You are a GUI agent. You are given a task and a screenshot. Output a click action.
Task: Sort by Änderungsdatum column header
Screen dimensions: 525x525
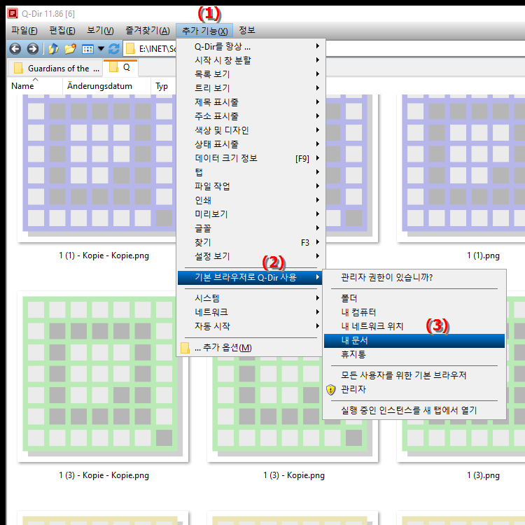[x=107, y=86]
